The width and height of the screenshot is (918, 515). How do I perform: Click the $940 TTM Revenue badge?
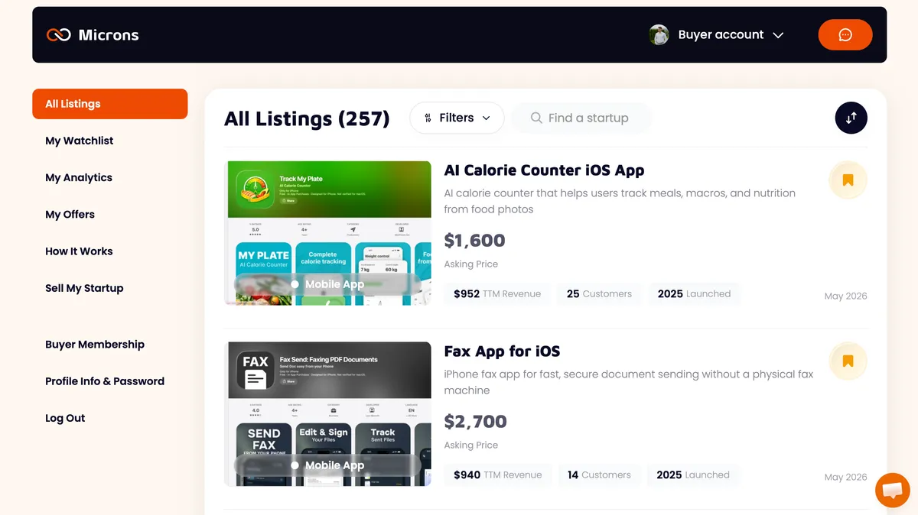tap(497, 475)
